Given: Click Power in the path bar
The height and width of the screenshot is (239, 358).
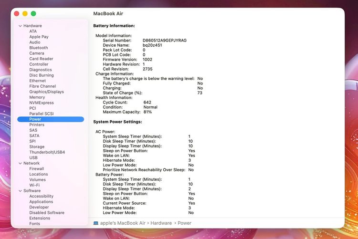Looking at the screenshot, I should coord(184,223).
